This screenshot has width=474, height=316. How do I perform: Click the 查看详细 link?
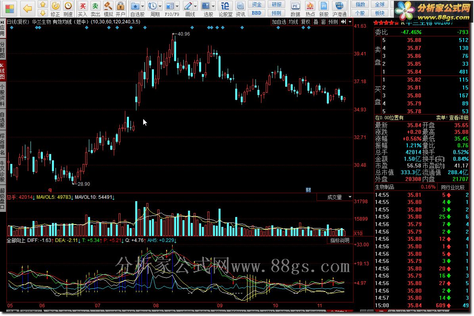pos(459,118)
